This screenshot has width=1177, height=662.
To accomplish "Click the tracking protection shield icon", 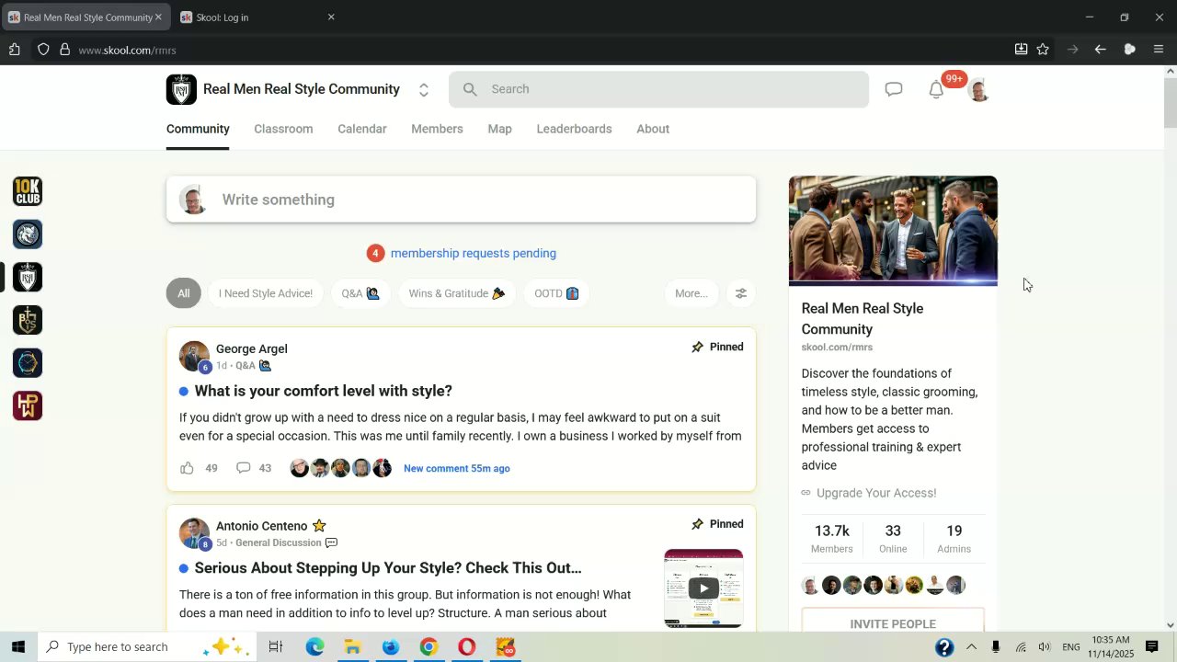I will click(x=43, y=50).
